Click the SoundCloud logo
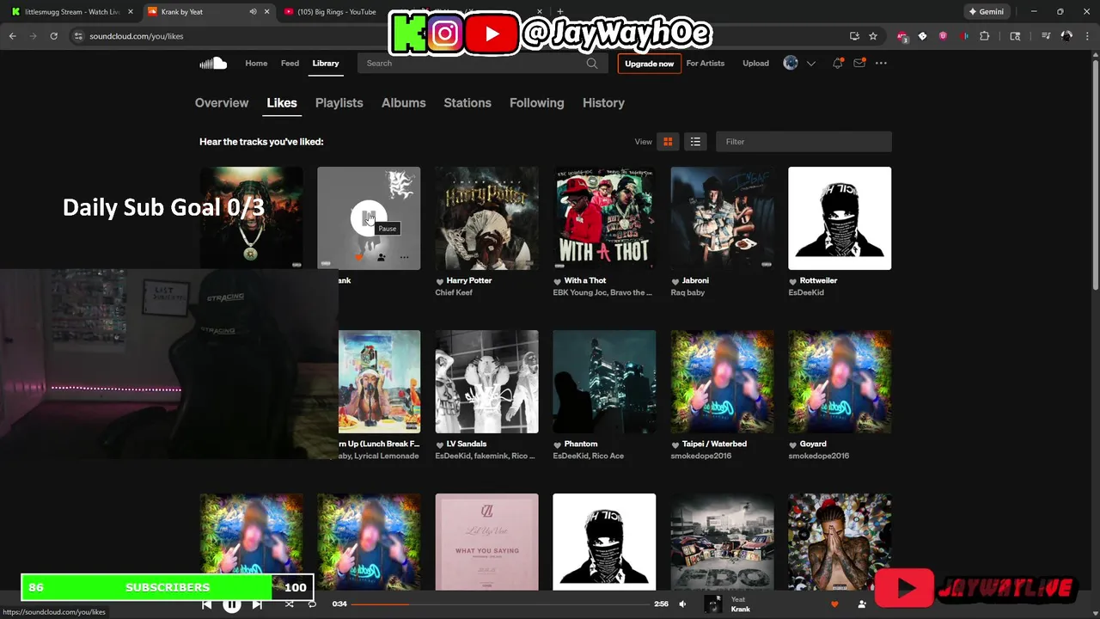Viewport: 1100px width, 619px height. pyautogui.click(x=213, y=63)
